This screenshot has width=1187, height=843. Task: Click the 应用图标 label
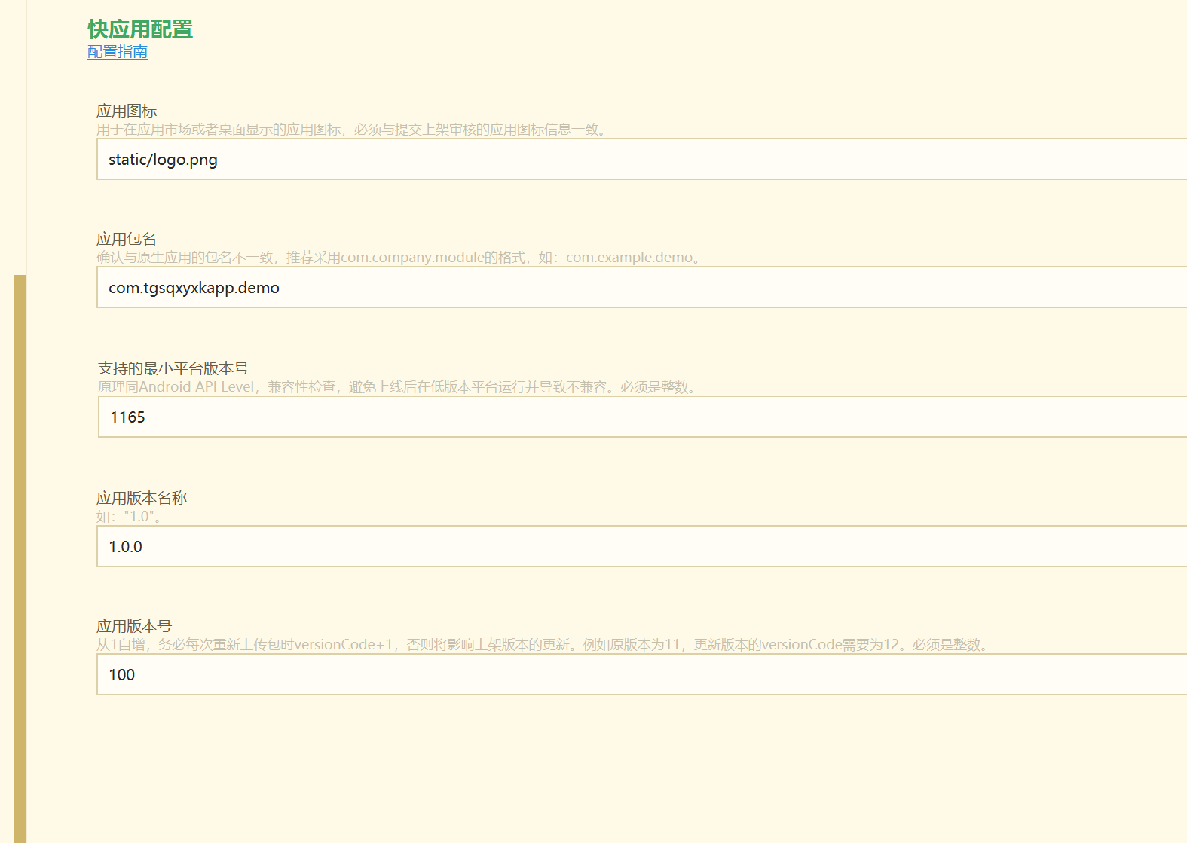[127, 111]
